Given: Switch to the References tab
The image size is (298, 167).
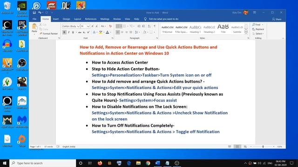Looking at the screenshot, I should [91, 19].
